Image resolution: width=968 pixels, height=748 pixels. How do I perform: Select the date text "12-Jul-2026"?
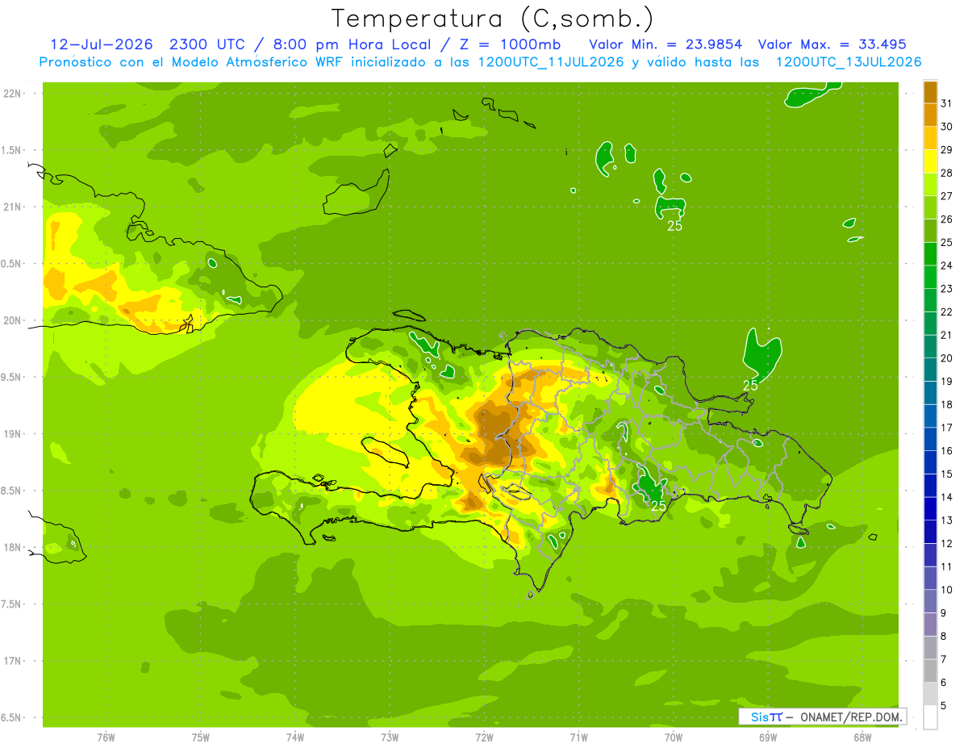point(102,44)
